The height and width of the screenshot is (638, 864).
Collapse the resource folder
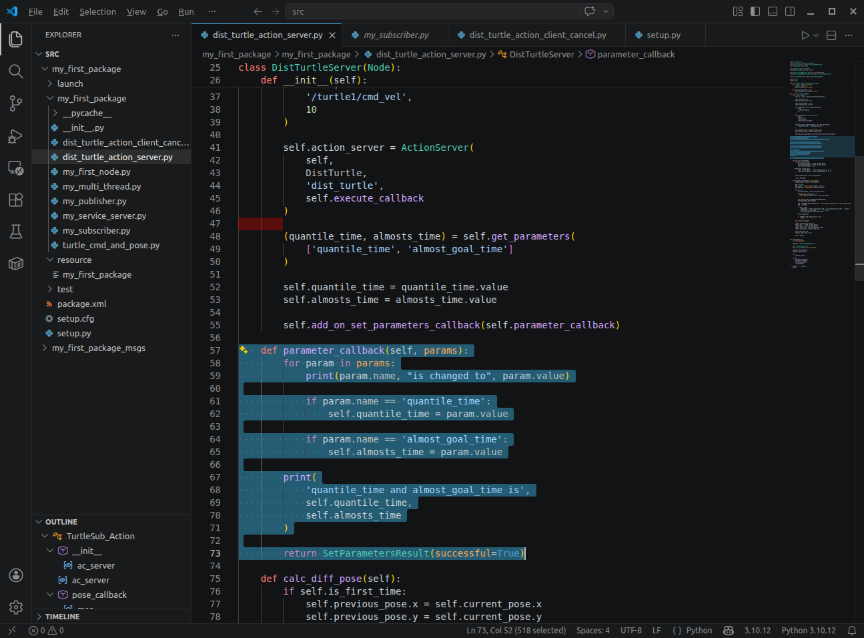pos(50,260)
